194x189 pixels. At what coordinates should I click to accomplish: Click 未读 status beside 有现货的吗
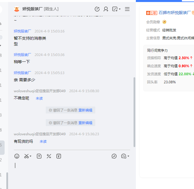point(43,142)
